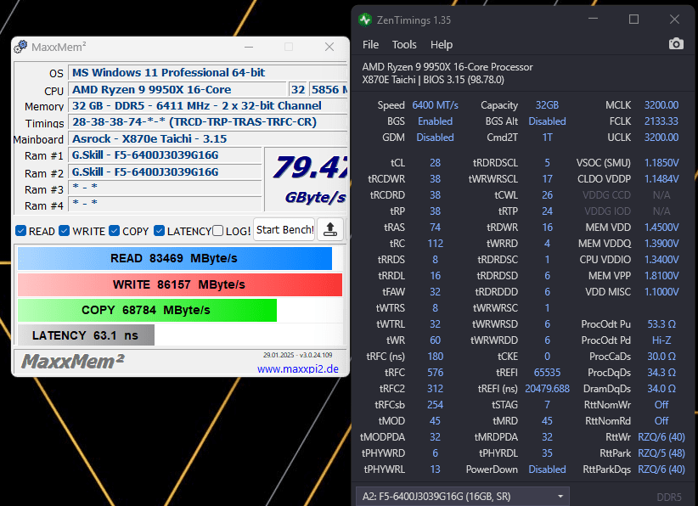The image size is (698, 506).
Task: Click the empty Ram #3 field
Action: [x=165, y=188]
